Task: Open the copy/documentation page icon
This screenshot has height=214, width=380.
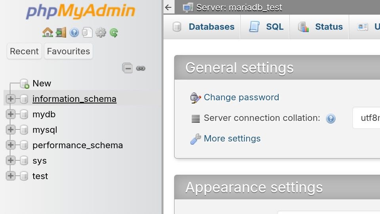Action: [87, 32]
